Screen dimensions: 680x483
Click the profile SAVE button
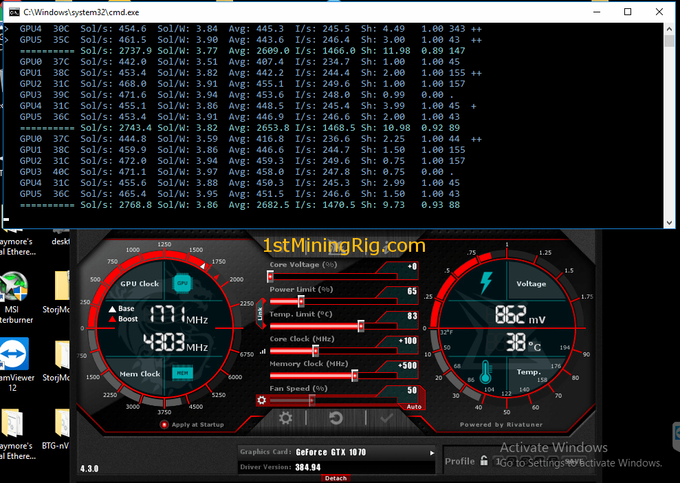point(574,461)
